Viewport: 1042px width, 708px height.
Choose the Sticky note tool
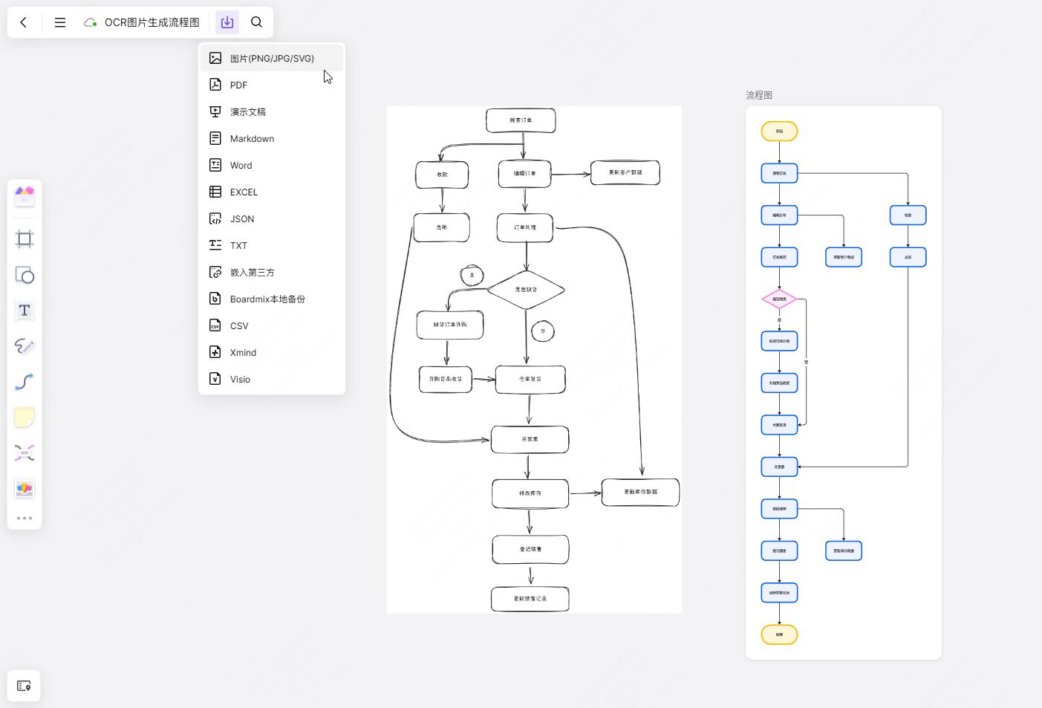point(25,418)
